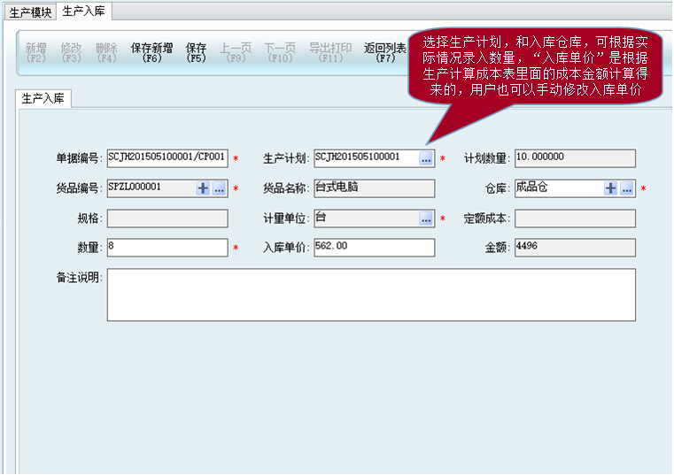Screen dimensions: 674x475
Task: Save the record with 保存 (F5)
Action: click(x=196, y=52)
